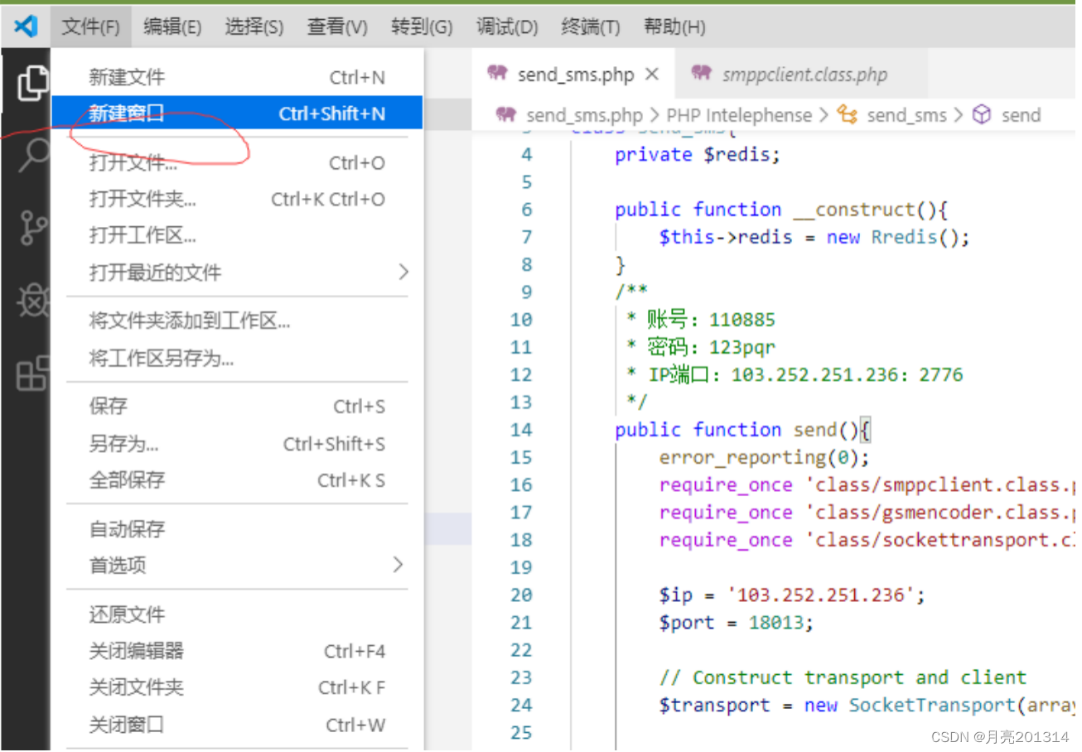Click line number 14 in the gutter
The height and width of the screenshot is (752, 1082).
(x=521, y=430)
